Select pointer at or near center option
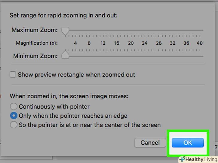The height and width of the screenshot is (163, 218). [x=14, y=125]
